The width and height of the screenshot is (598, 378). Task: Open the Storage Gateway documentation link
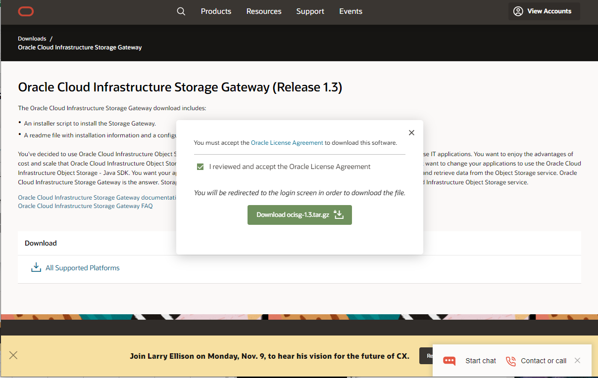click(x=97, y=198)
